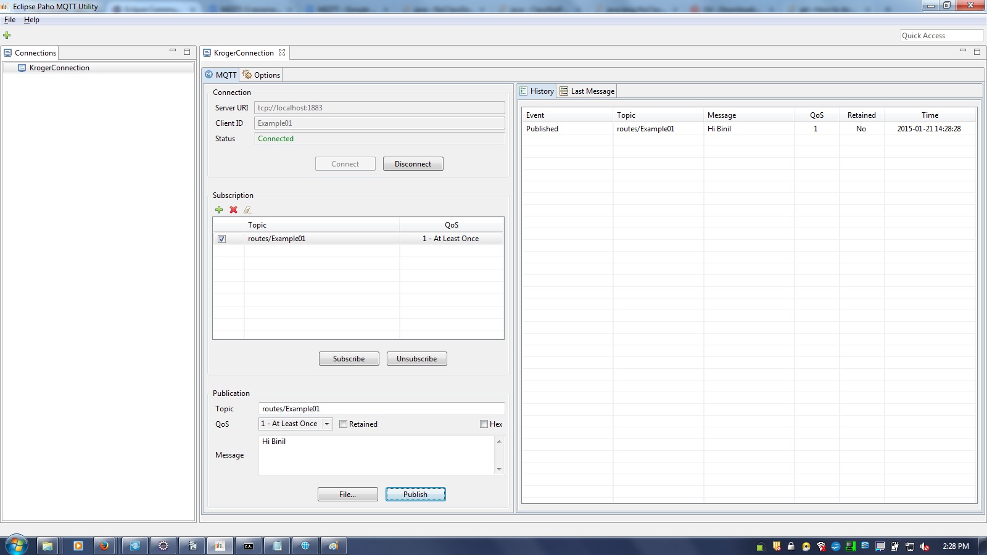This screenshot has width=987, height=555.
Task: Select the Connections view tab
Action: 30,53
